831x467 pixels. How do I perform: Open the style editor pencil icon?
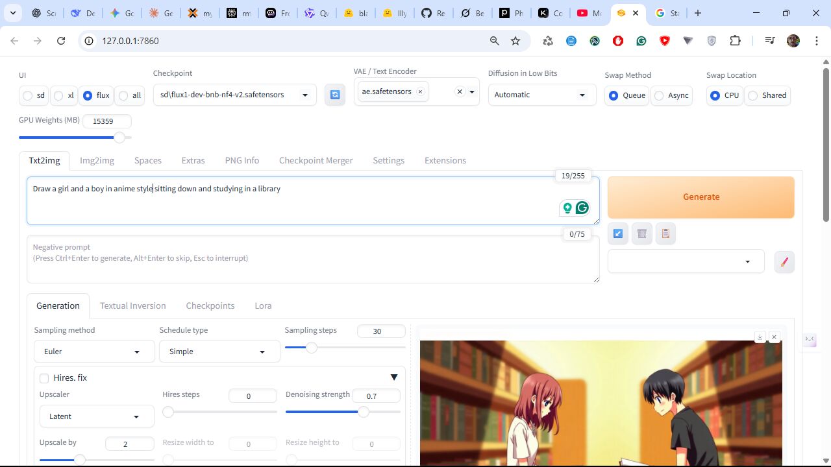784,262
